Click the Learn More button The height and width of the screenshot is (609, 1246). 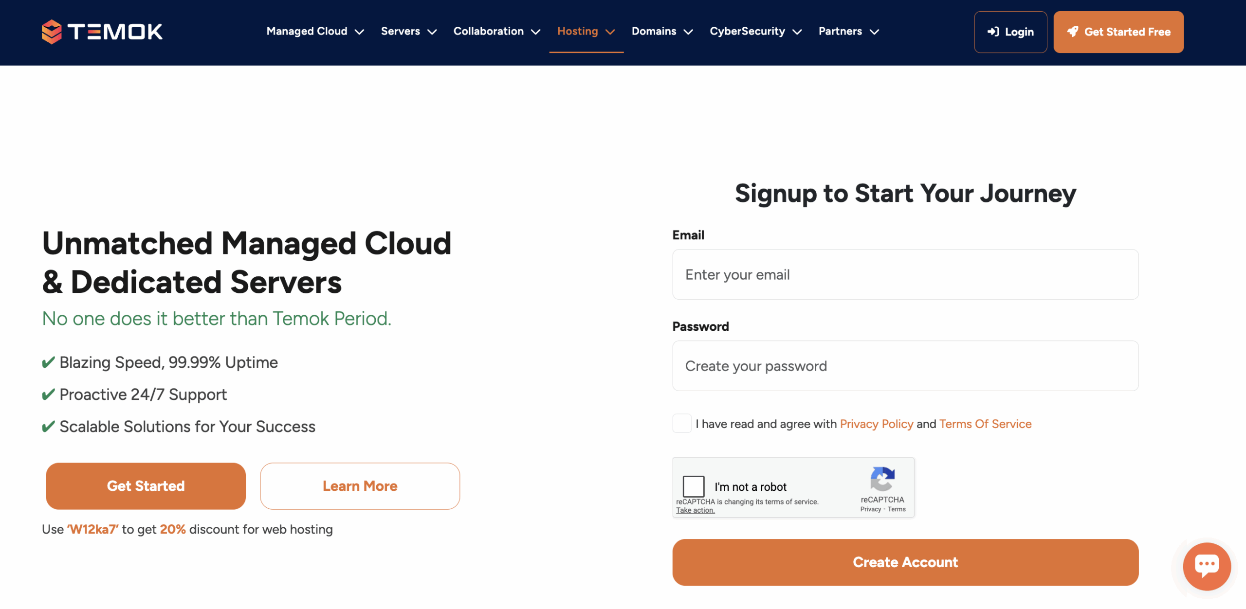pyautogui.click(x=360, y=486)
